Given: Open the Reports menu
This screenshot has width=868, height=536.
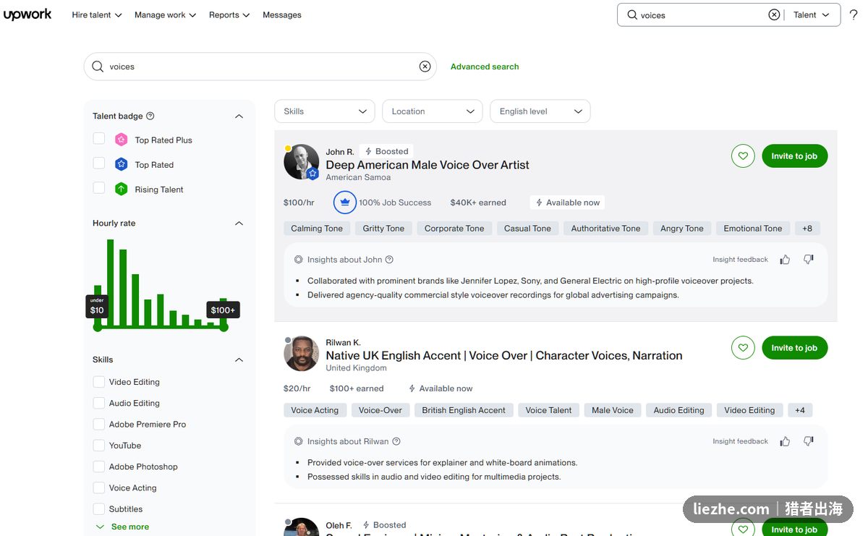Looking at the screenshot, I should [229, 14].
